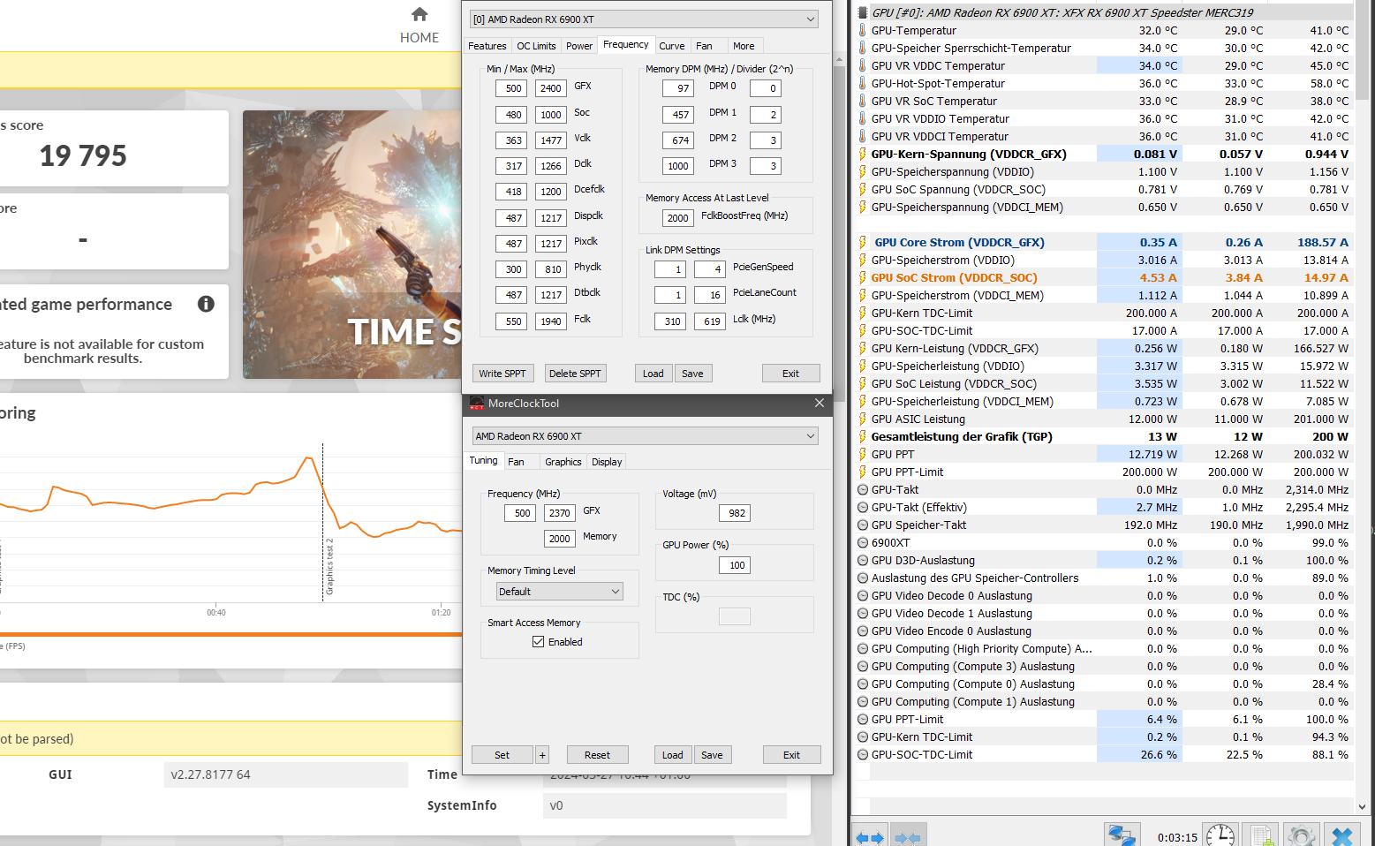The width and height of the screenshot is (1375, 846).
Task: Click the Reset button in MoreClockTool
Action: point(597,755)
